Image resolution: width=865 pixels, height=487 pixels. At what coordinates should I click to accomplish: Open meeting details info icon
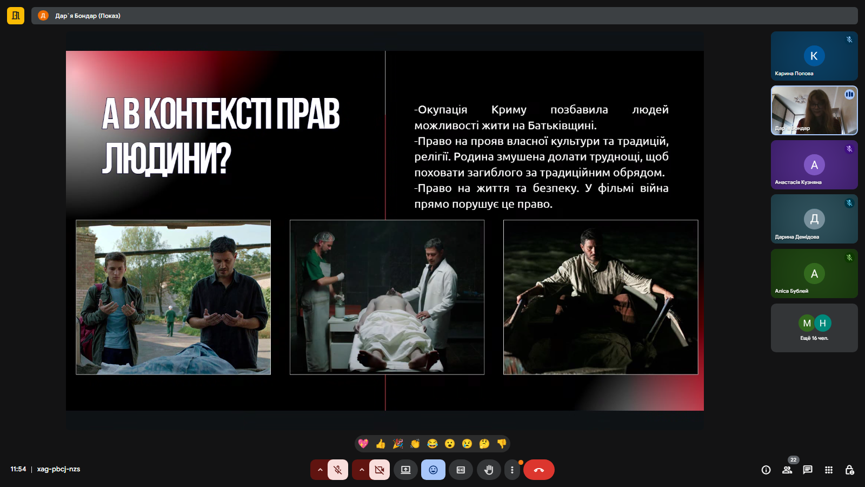coord(766,470)
